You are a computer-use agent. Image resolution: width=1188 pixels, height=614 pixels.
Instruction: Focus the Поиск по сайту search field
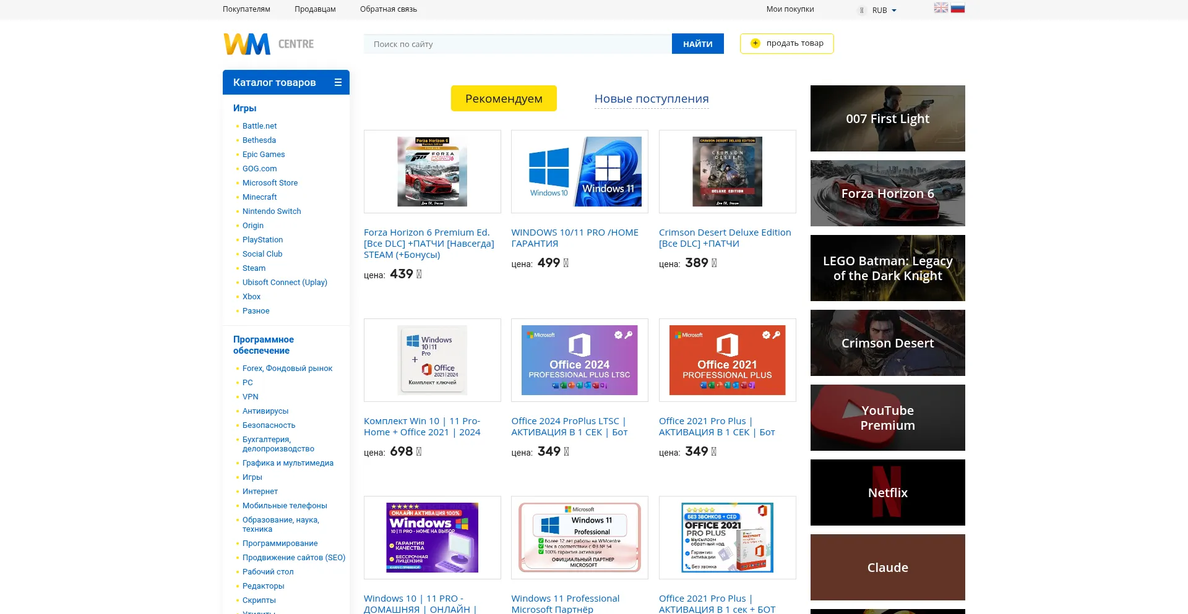pos(518,44)
